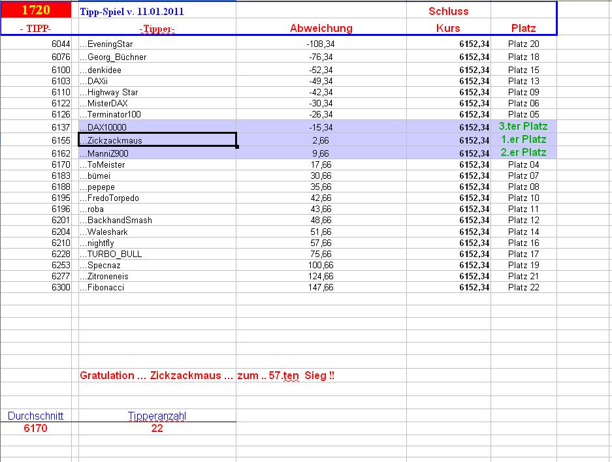Screen dimensions: 612x462
Task: Select the red 1720 header cell
Action: [36, 10]
